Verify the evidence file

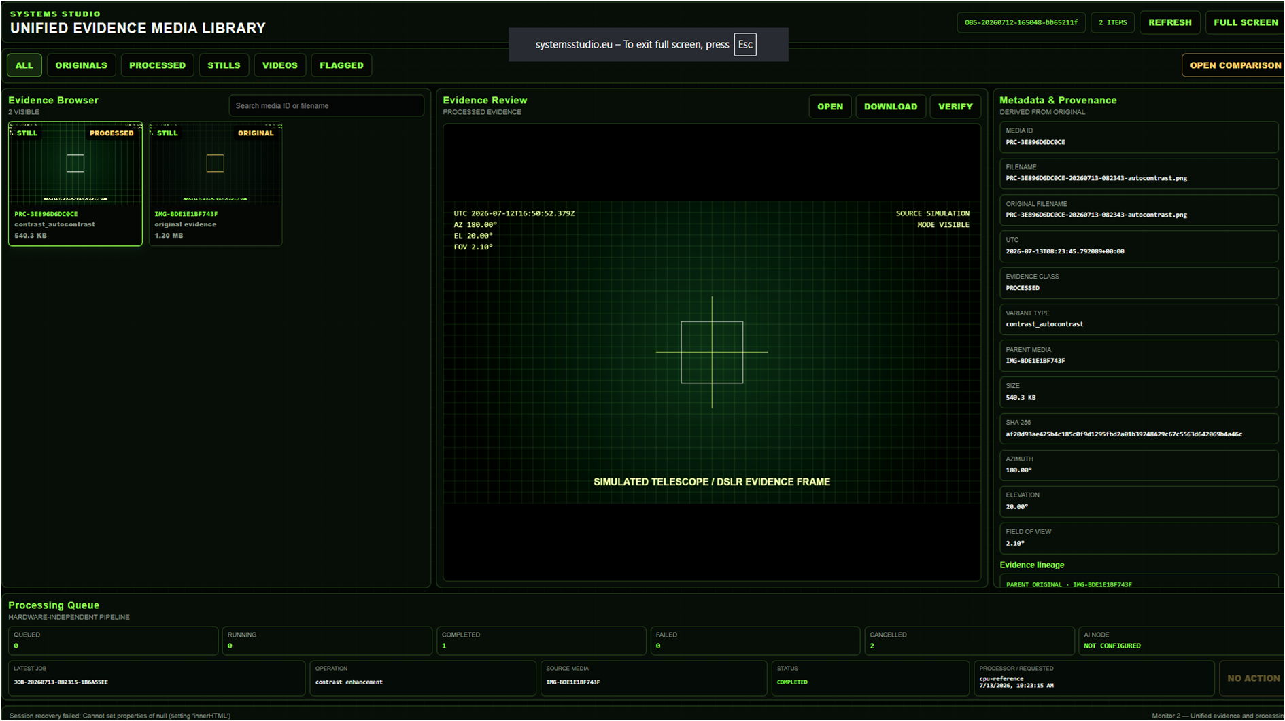tap(955, 107)
